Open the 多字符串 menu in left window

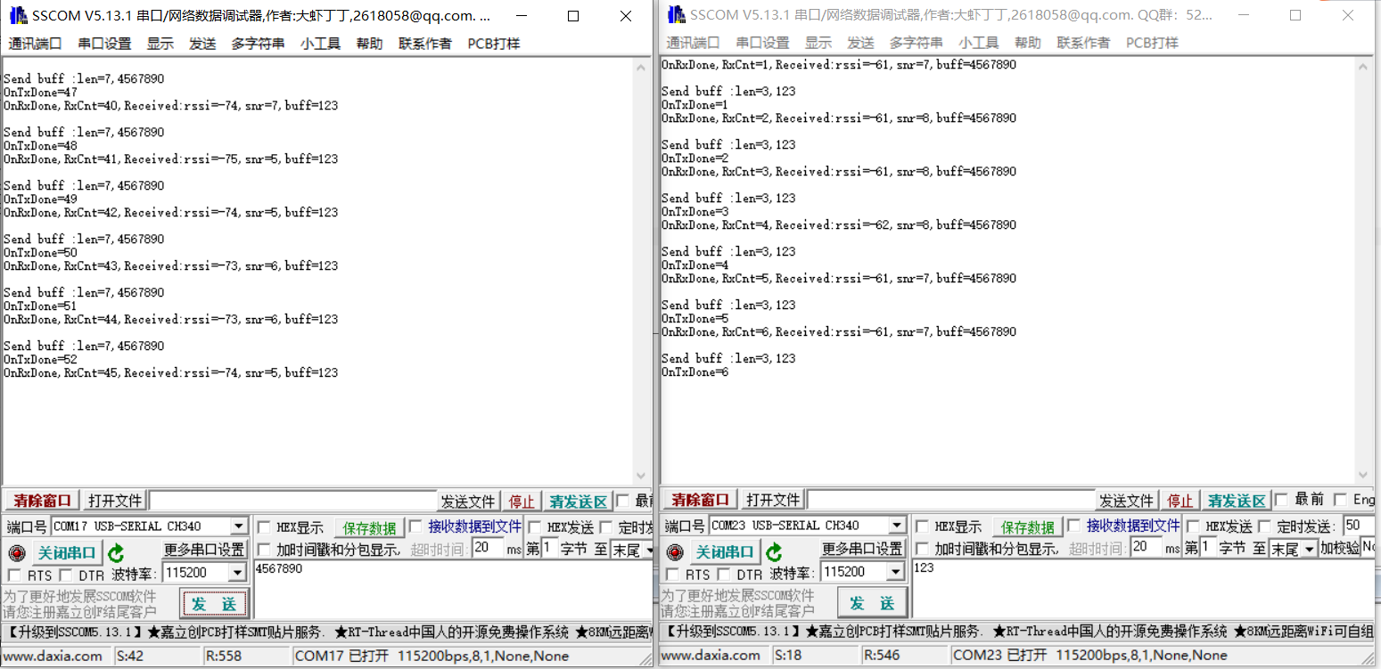258,42
